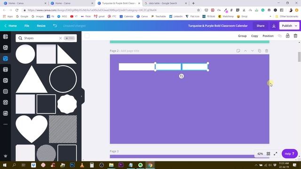Click the rotate handle below selection
This screenshot has width=301, height=169.
click(182, 76)
